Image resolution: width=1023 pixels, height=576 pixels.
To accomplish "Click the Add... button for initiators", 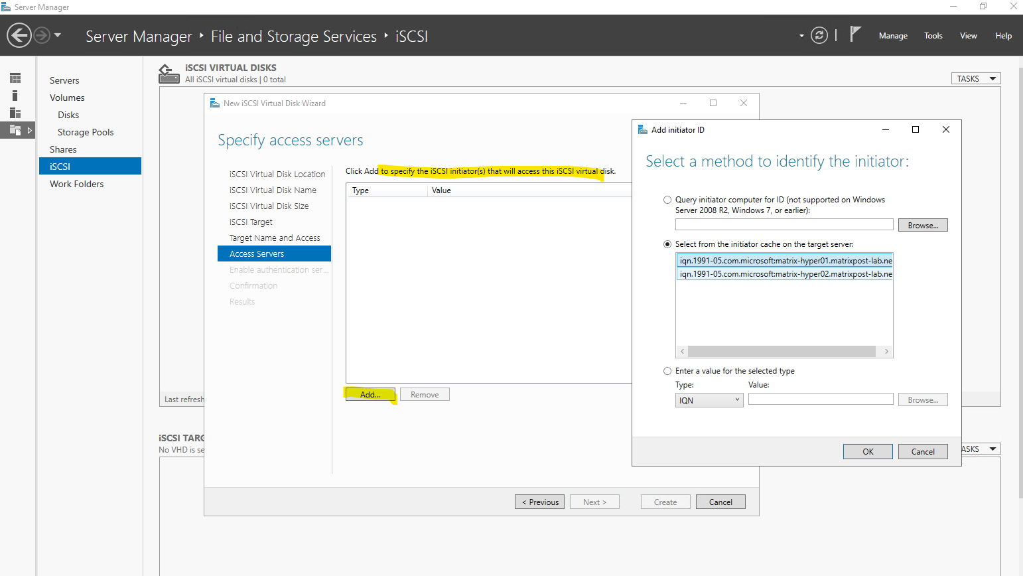I will pyautogui.click(x=370, y=394).
